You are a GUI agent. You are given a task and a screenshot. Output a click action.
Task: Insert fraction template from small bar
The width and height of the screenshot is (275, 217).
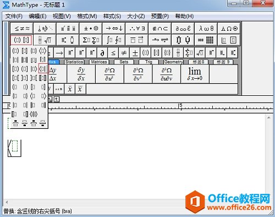pos(178,53)
